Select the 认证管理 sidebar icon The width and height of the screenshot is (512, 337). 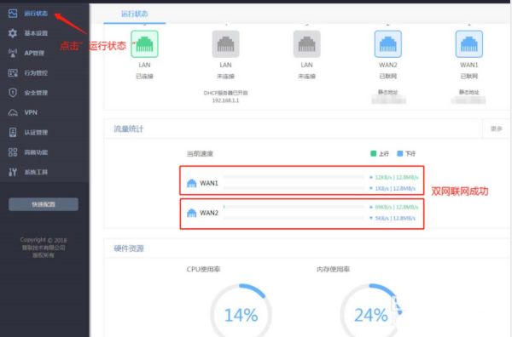[x=13, y=133]
